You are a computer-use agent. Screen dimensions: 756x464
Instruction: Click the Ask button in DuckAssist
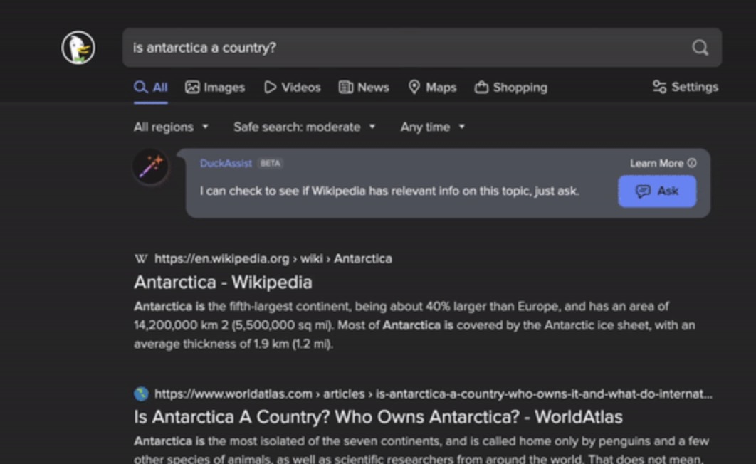[657, 191]
